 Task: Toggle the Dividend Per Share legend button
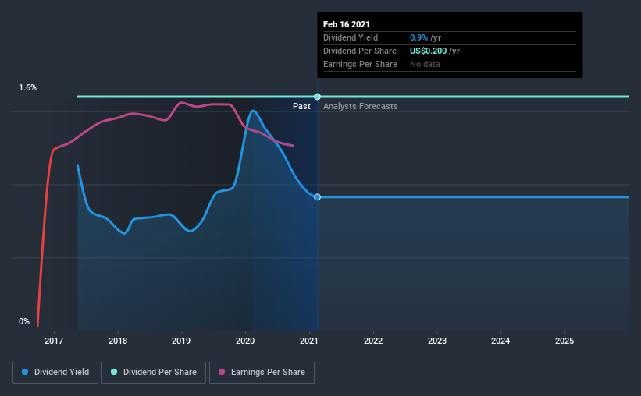pos(154,373)
